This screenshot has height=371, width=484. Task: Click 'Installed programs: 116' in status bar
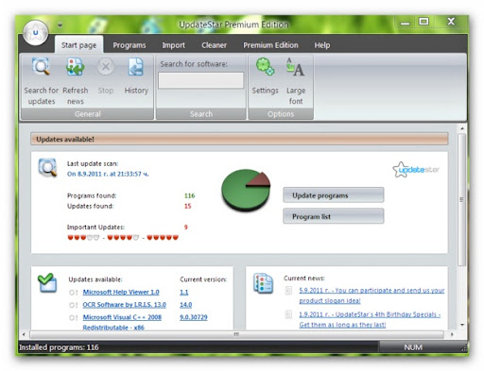pyautogui.click(x=59, y=347)
